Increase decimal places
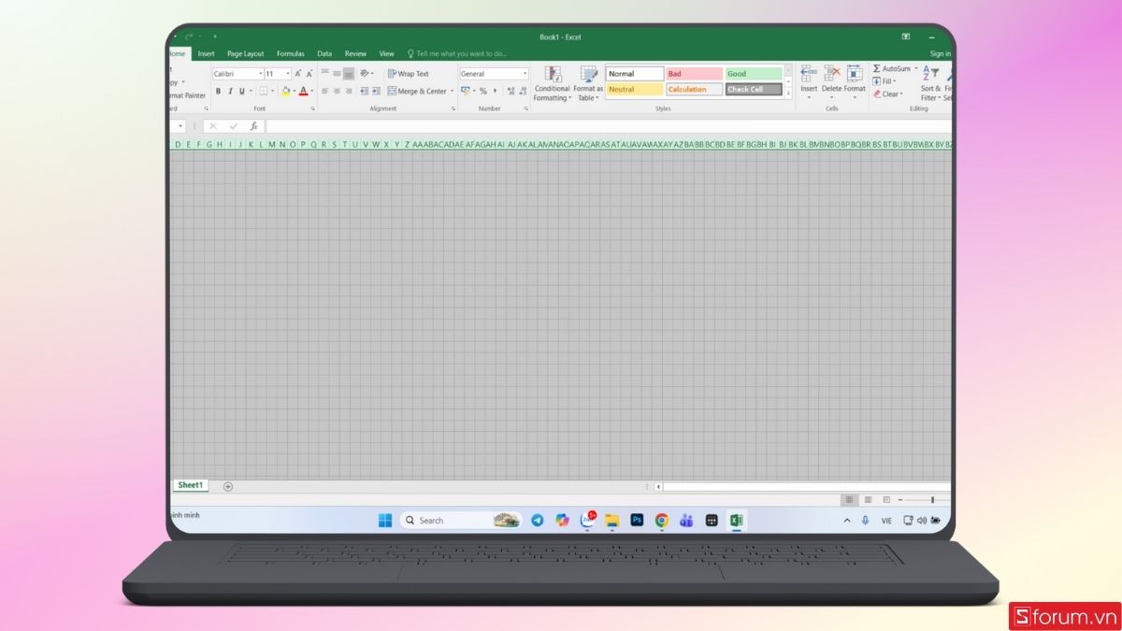This screenshot has height=631, width=1122. tap(511, 92)
